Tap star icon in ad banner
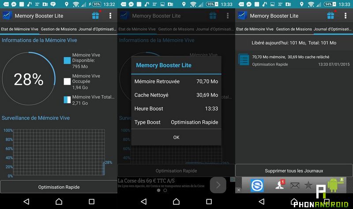Viewport: 353px width, 209px height. (x=308, y=185)
